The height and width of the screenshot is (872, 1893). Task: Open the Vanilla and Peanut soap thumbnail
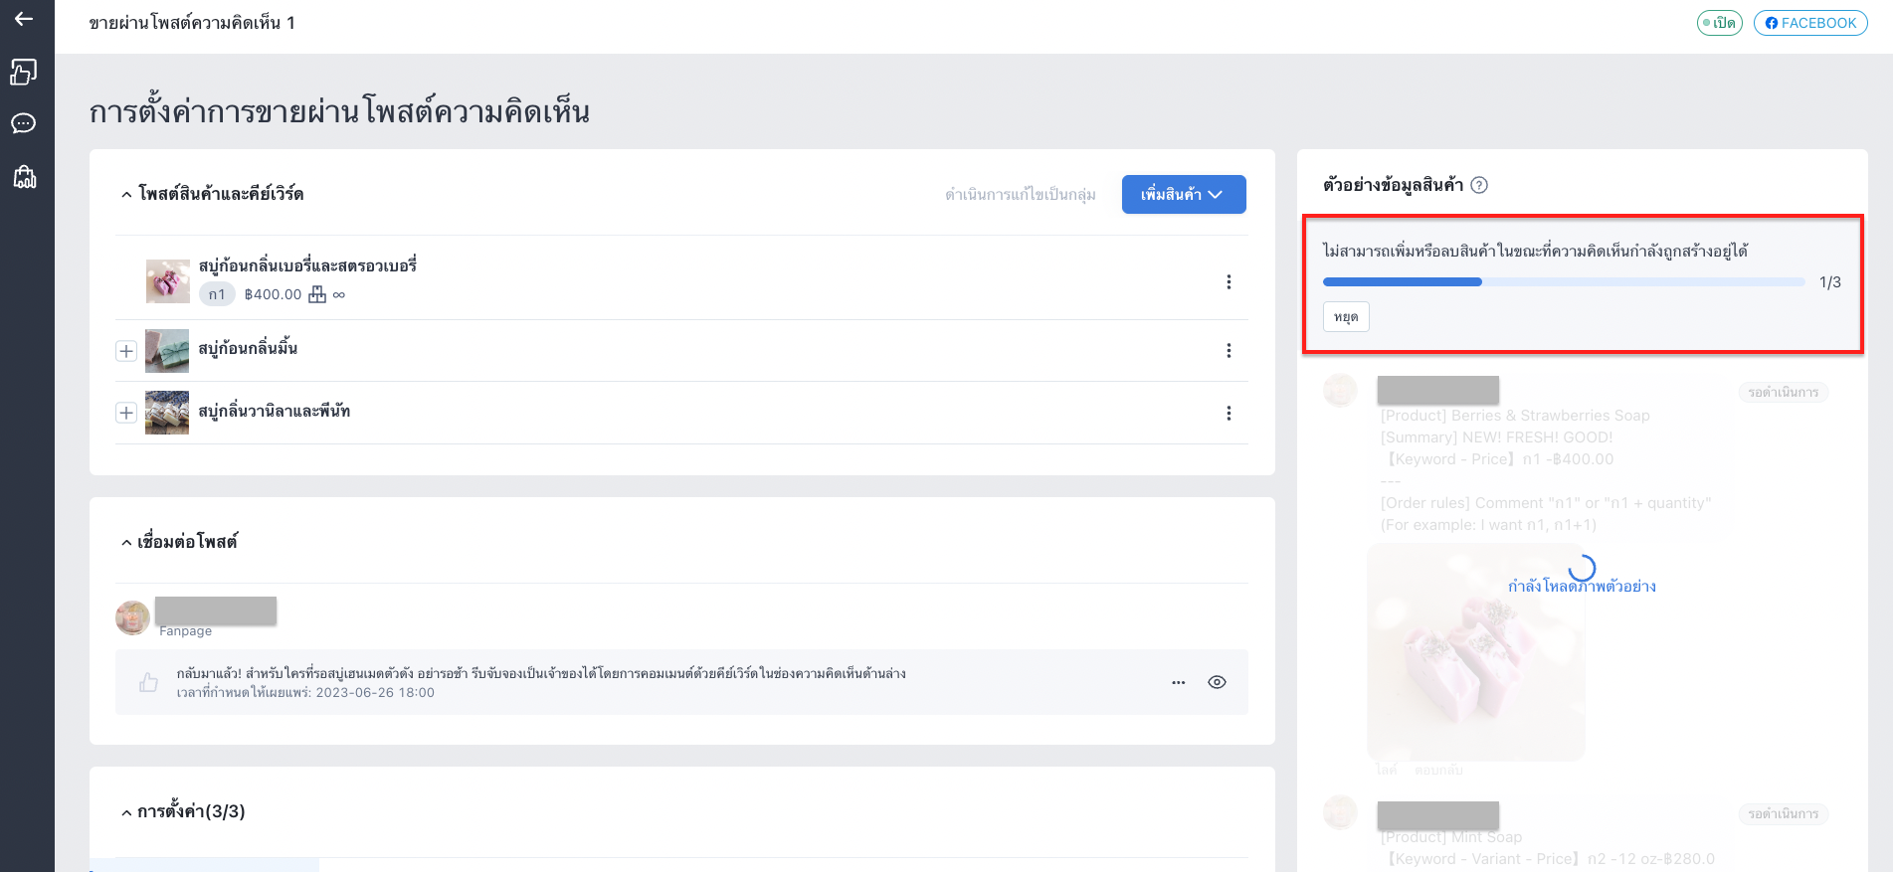point(167,413)
